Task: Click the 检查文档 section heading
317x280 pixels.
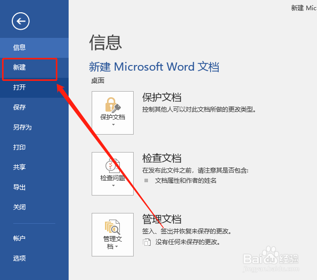Action: tap(162, 158)
